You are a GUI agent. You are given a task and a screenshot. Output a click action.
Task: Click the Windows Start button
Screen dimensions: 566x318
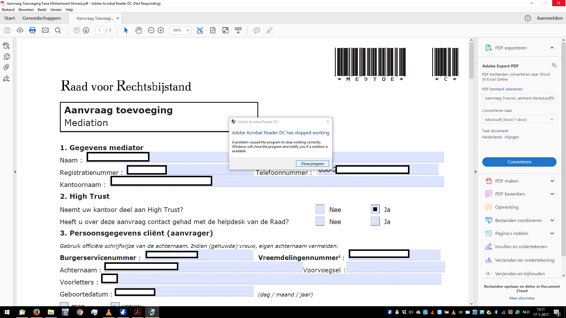7,312
